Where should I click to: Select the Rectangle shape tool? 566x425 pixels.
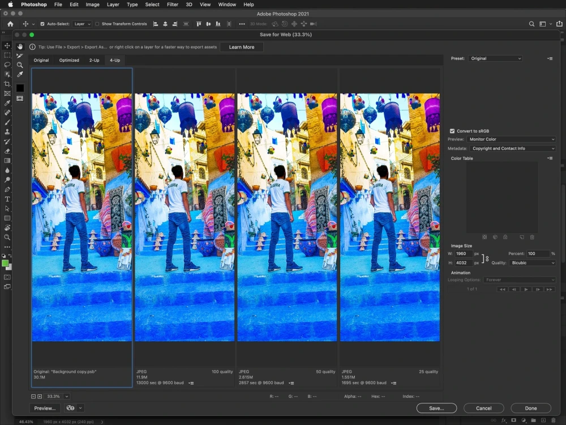(x=7, y=218)
